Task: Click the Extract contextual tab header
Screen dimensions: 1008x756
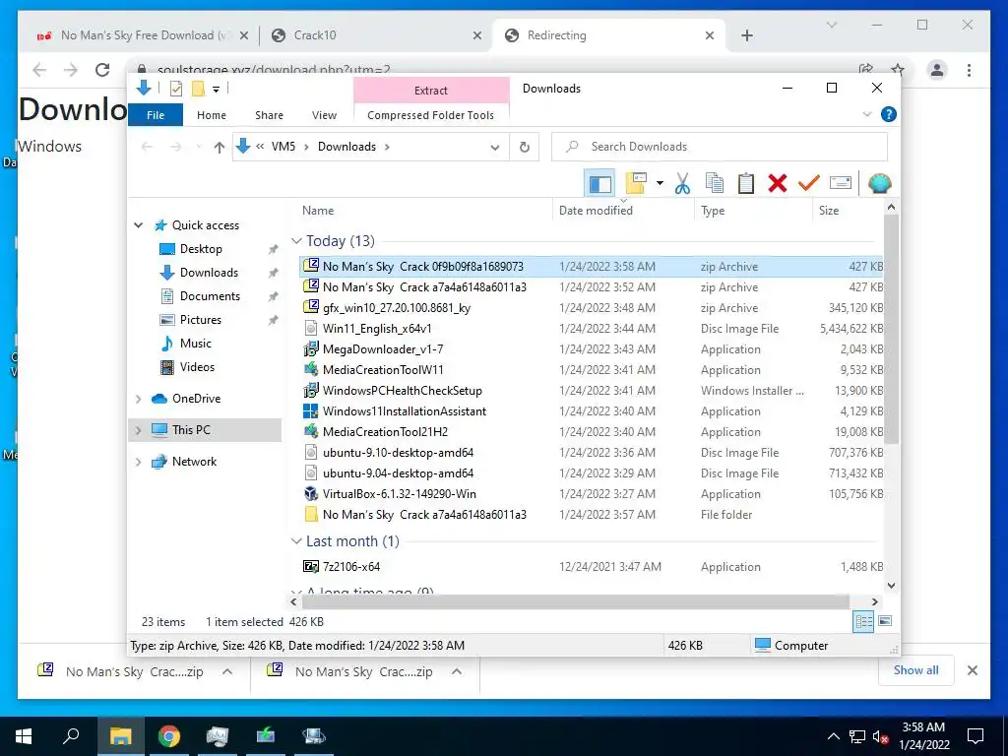Action: (x=431, y=91)
